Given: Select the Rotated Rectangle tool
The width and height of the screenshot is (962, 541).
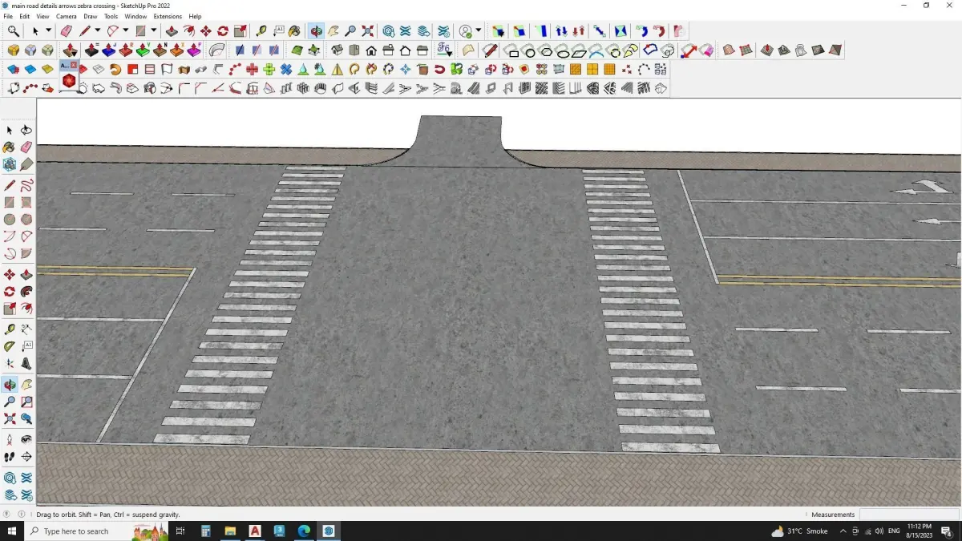Looking at the screenshot, I should 26,202.
